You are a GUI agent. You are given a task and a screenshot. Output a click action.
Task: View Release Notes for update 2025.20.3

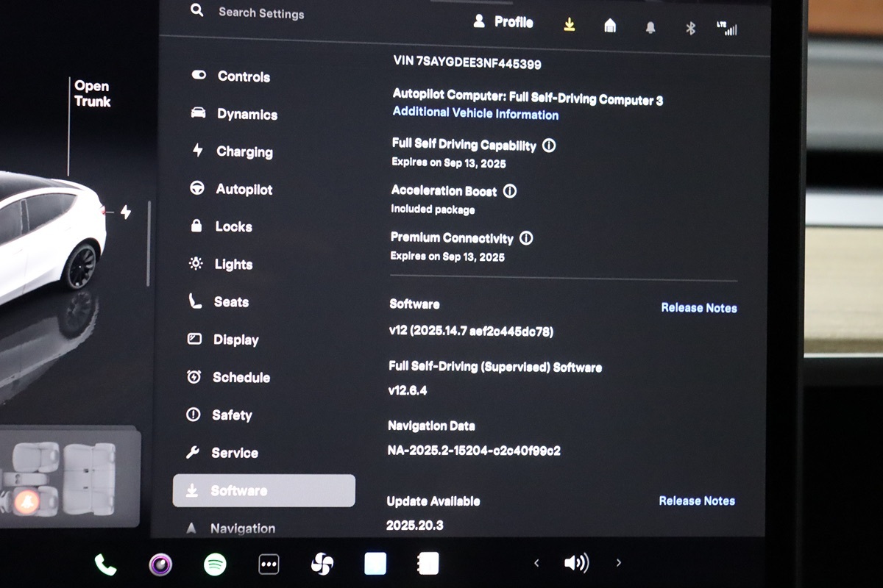click(x=696, y=501)
